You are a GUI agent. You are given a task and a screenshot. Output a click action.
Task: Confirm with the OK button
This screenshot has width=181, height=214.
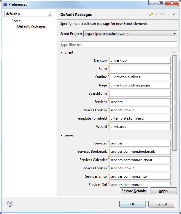point(133,204)
